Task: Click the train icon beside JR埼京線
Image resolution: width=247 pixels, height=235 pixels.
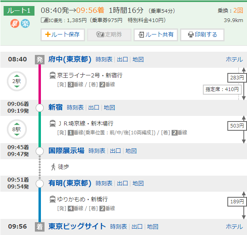Action: coord(53,123)
